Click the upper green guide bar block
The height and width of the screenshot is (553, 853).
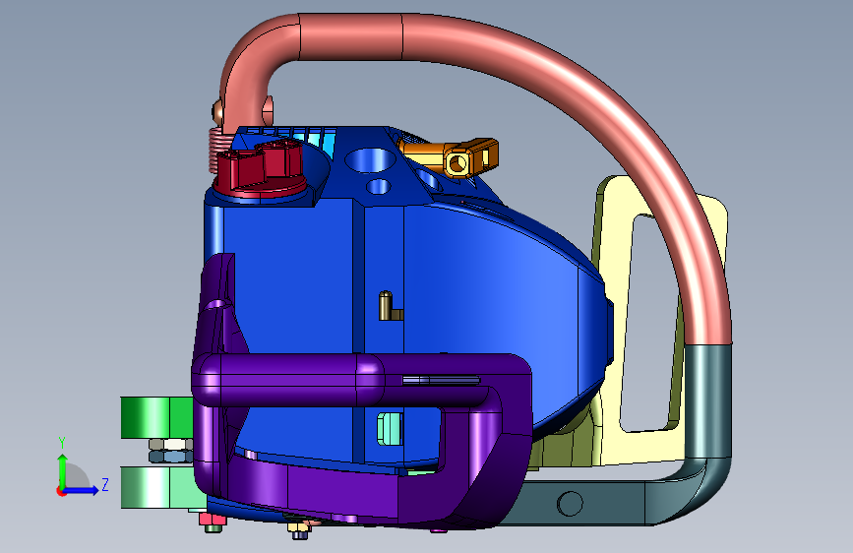(x=156, y=417)
